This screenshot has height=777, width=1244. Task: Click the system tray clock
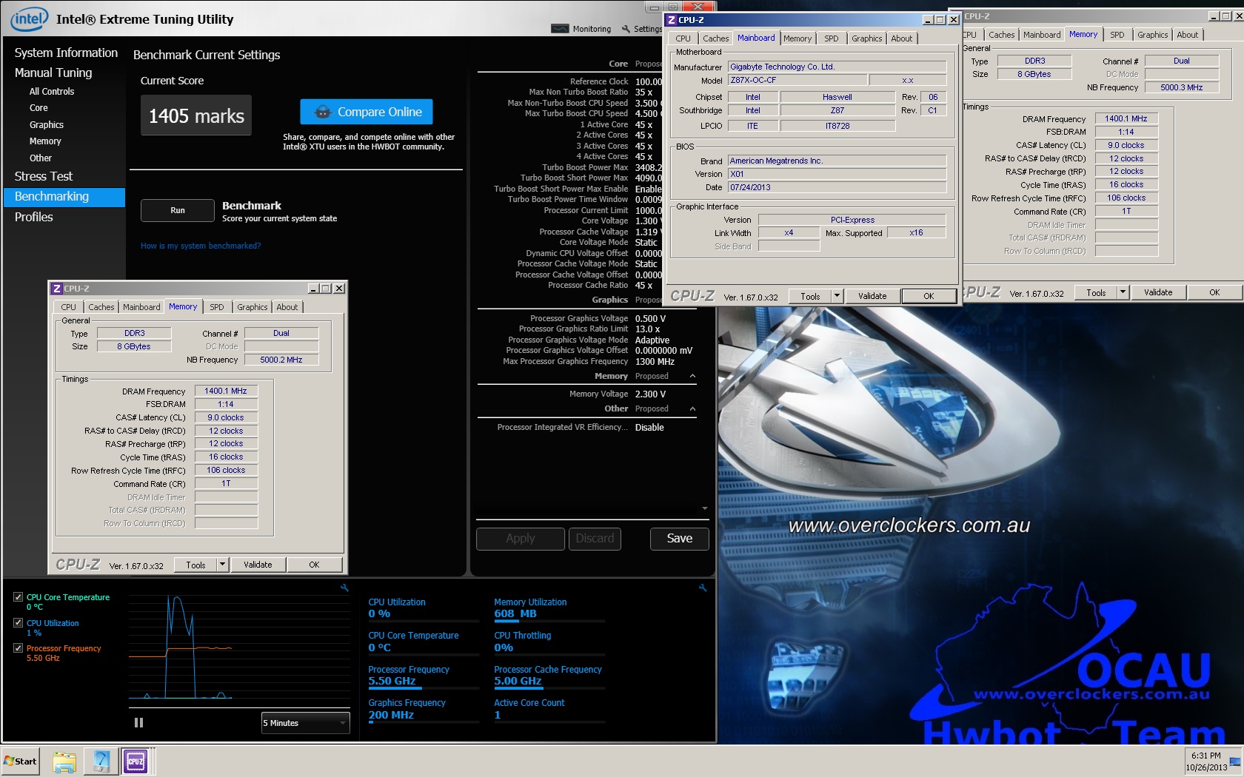[x=1205, y=761]
